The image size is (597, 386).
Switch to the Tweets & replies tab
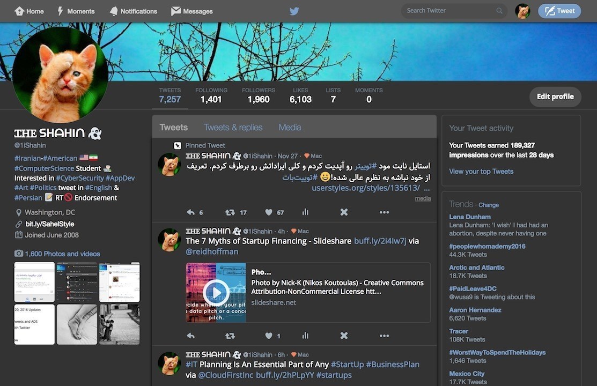pyautogui.click(x=233, y=127)
